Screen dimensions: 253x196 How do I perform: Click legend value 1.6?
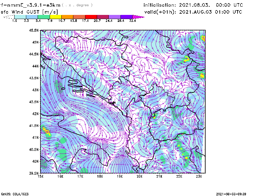coord(15,21)
